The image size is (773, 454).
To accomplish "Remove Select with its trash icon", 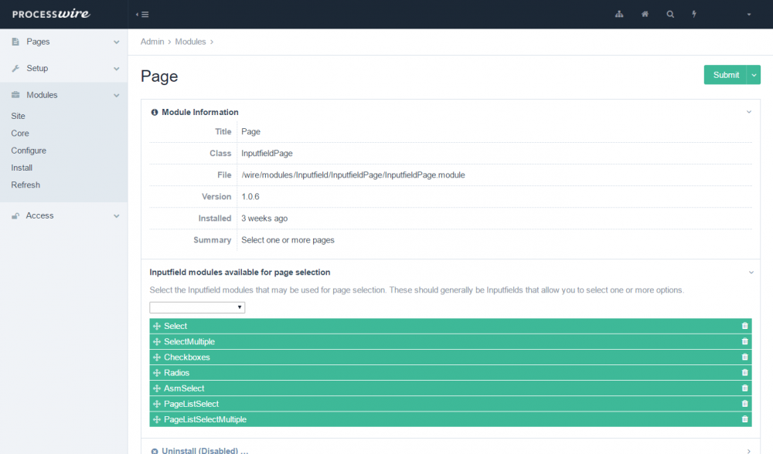I will [744, 326].
